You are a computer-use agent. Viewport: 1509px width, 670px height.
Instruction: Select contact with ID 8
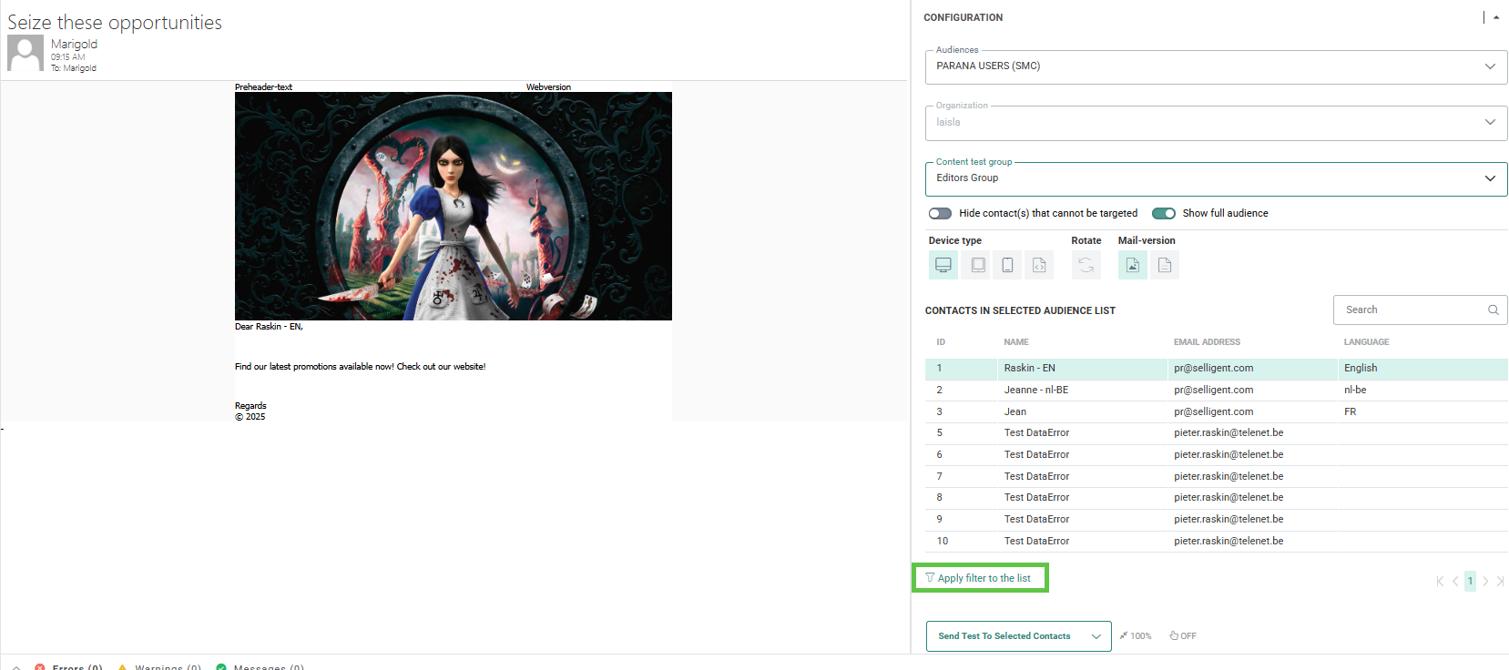[1216, 497]
